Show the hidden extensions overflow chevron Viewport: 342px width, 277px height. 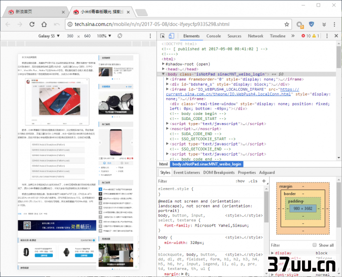(324, 24)
